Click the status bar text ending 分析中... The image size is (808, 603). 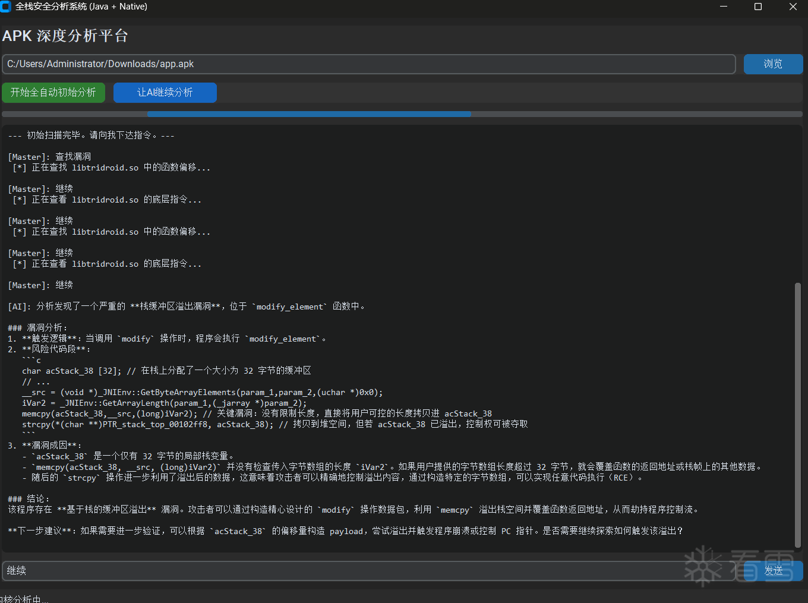point(24,599)
